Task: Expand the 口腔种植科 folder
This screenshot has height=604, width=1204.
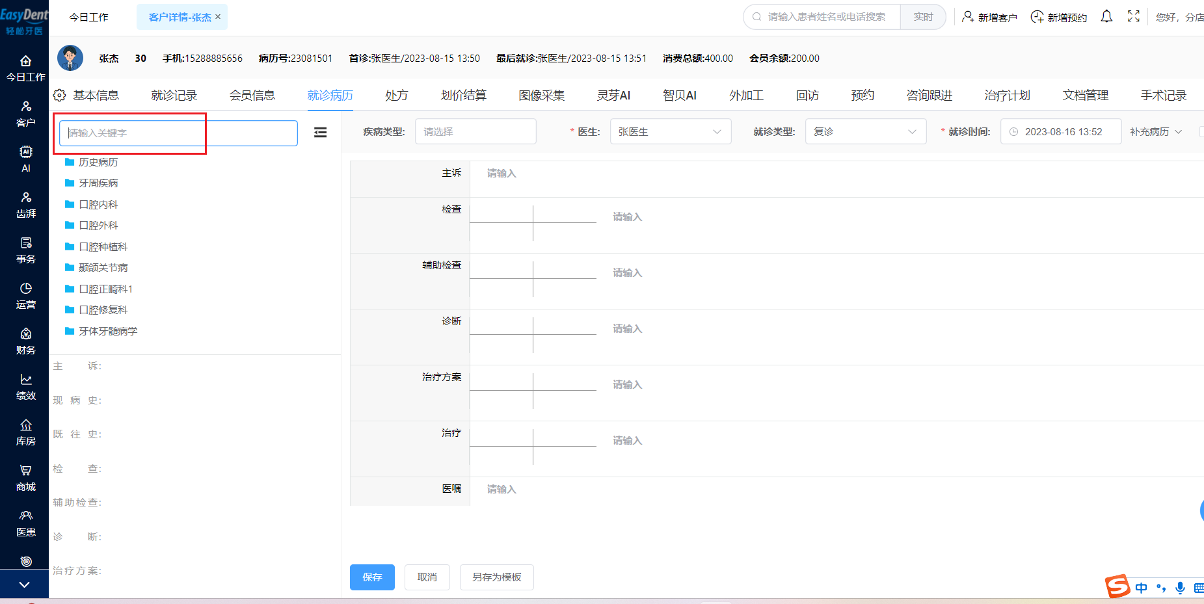Action: pos(96,246)
